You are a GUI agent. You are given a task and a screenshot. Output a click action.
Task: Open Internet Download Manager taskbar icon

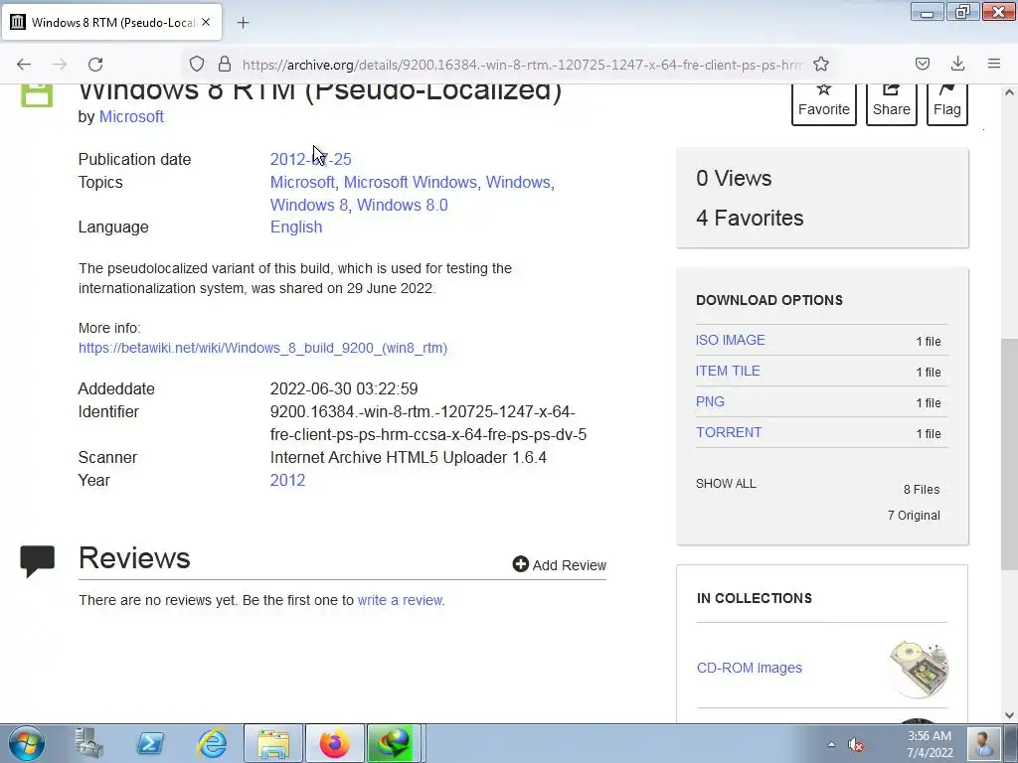pos(396,743)
